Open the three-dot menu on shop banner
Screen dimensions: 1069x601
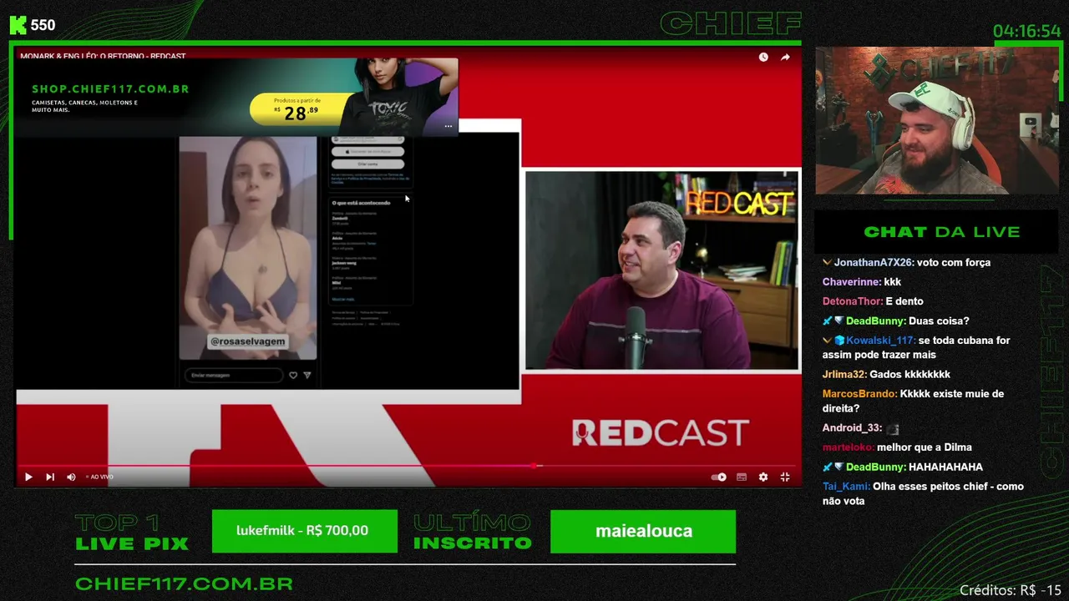[448, 127]
